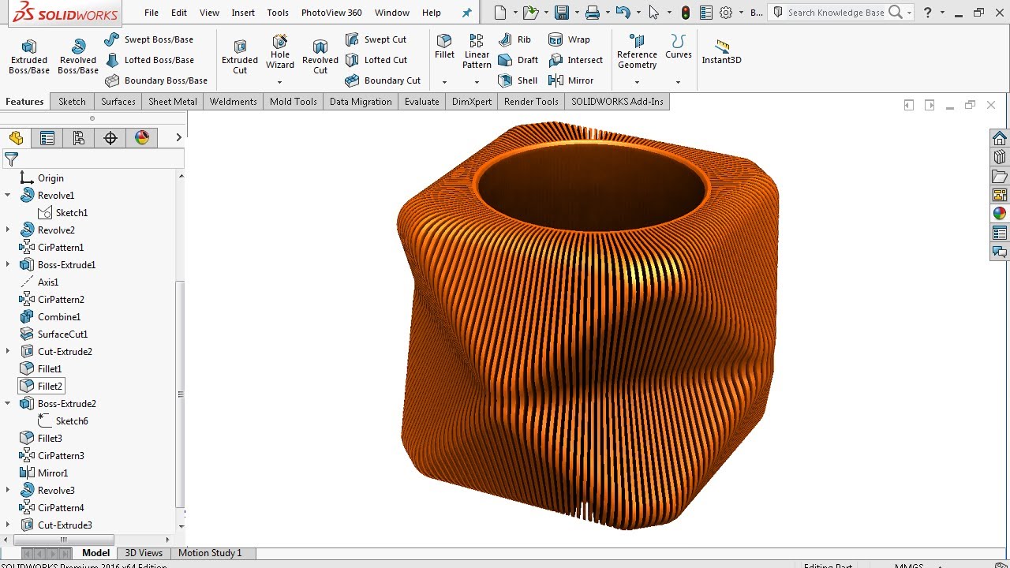Screen dimensions: 1010x568
Task: Switch to the 3D Views tab
Action: click(x=144, y=553)
